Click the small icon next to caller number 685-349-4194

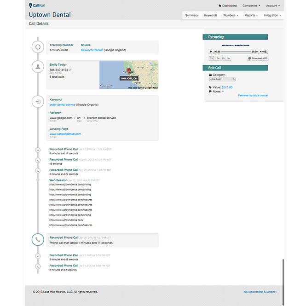[70, 70]
